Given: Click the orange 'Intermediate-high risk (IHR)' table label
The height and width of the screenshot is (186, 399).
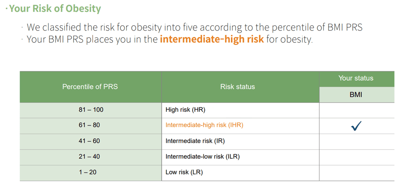Looking at the screenshot, I should click(x=204, y=125).
